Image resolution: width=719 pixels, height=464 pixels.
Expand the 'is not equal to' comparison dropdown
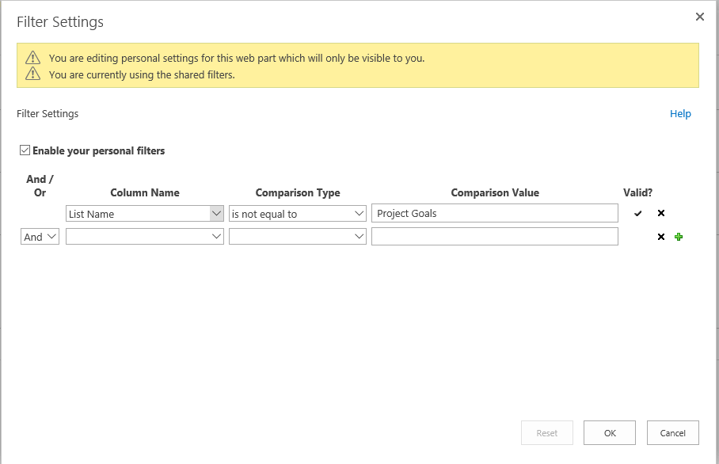point(297,214)
